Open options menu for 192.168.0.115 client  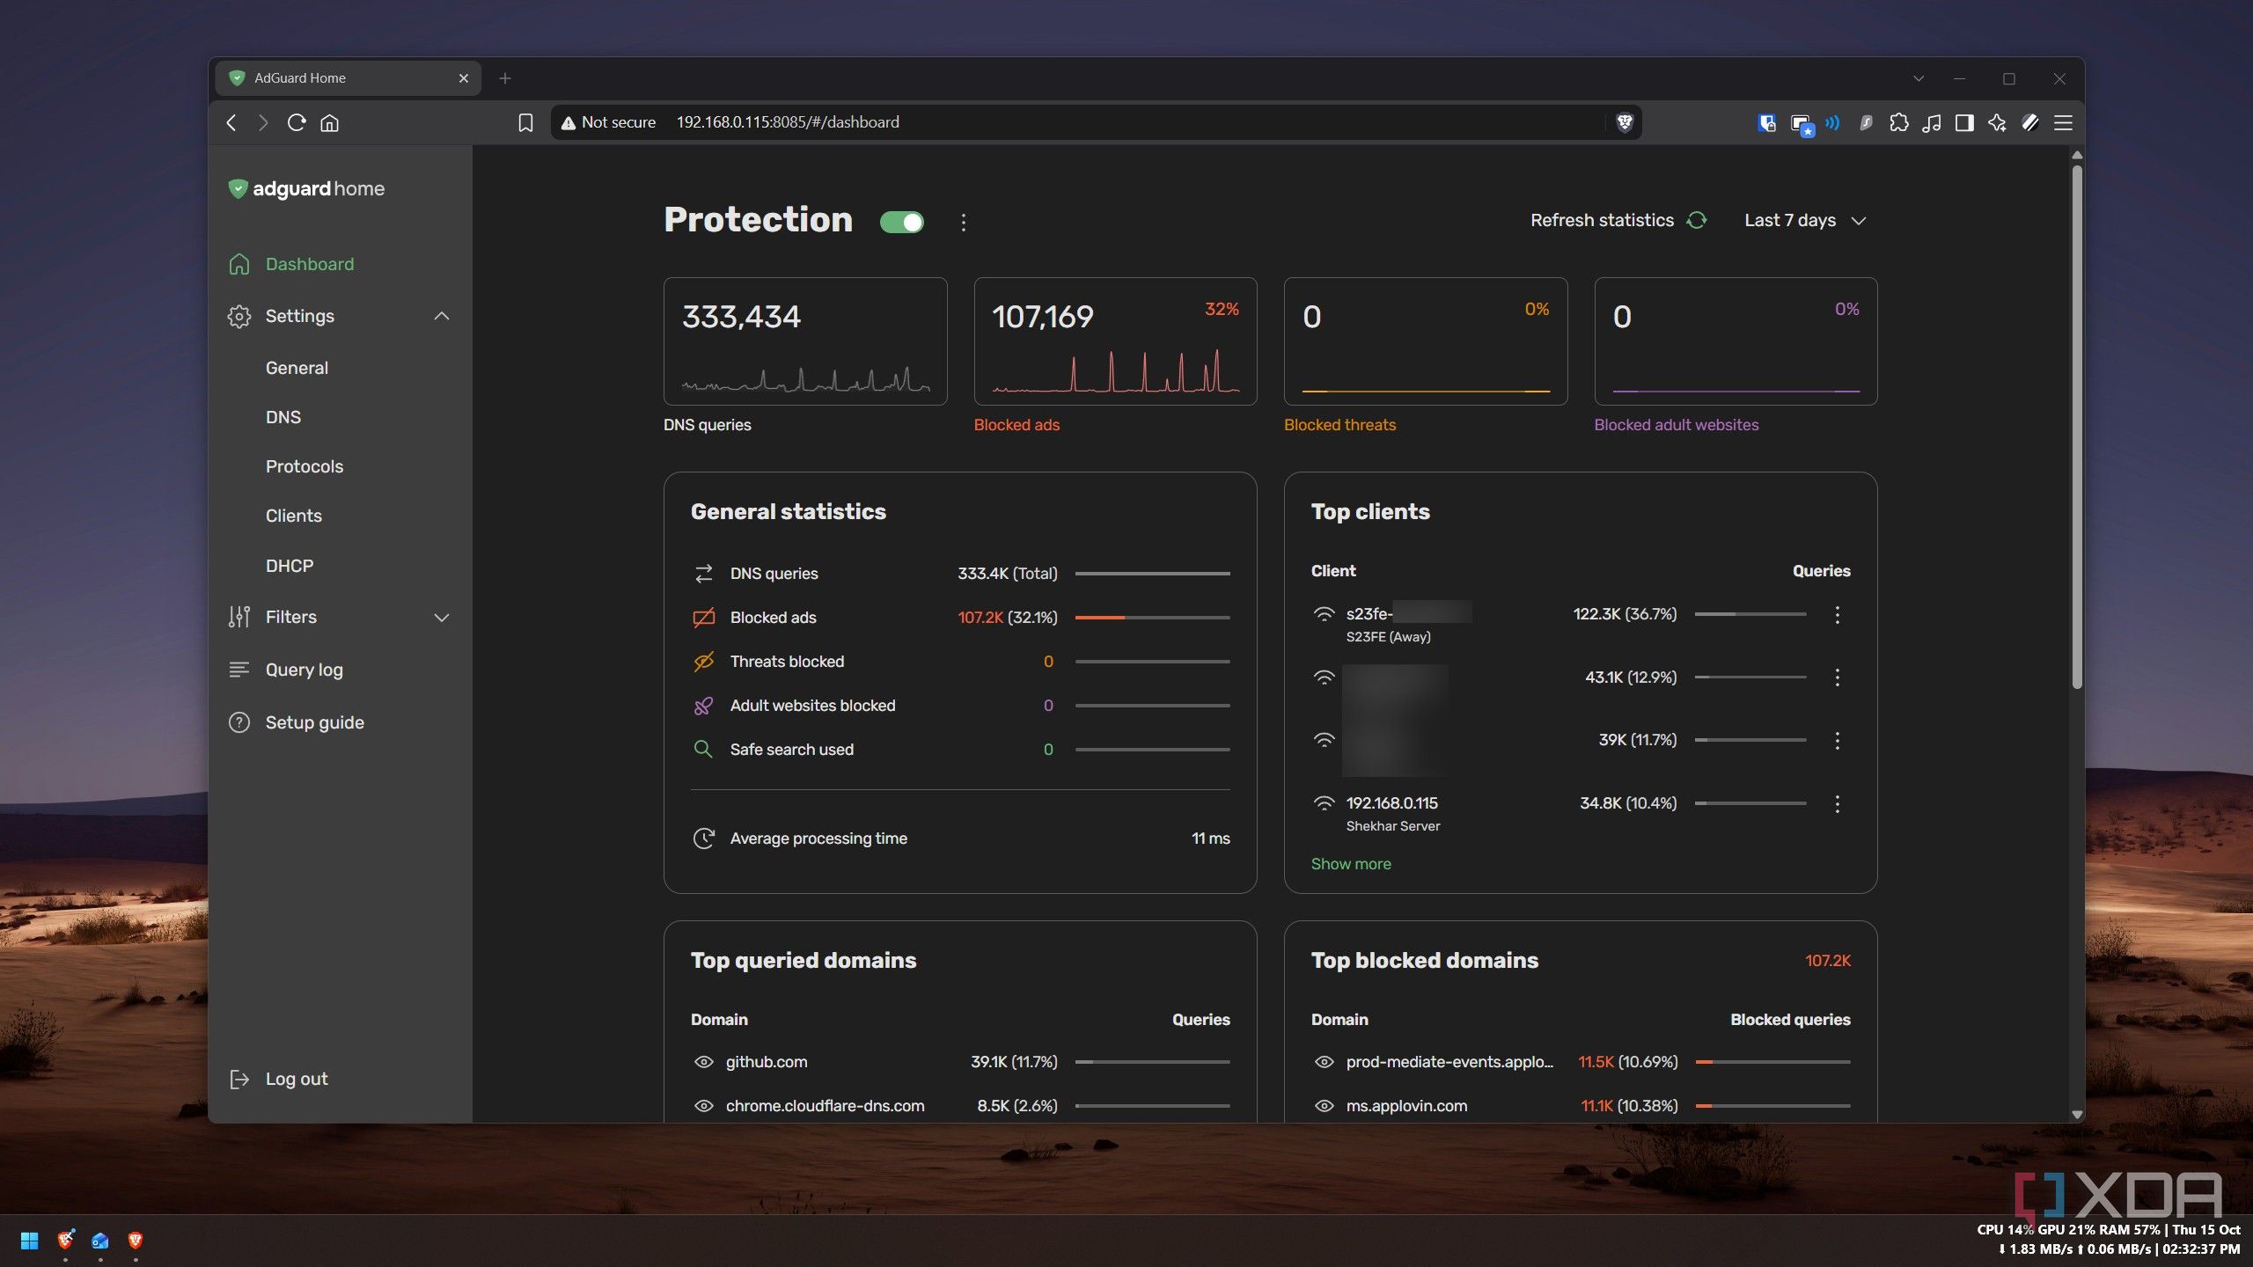(1837, 804)
